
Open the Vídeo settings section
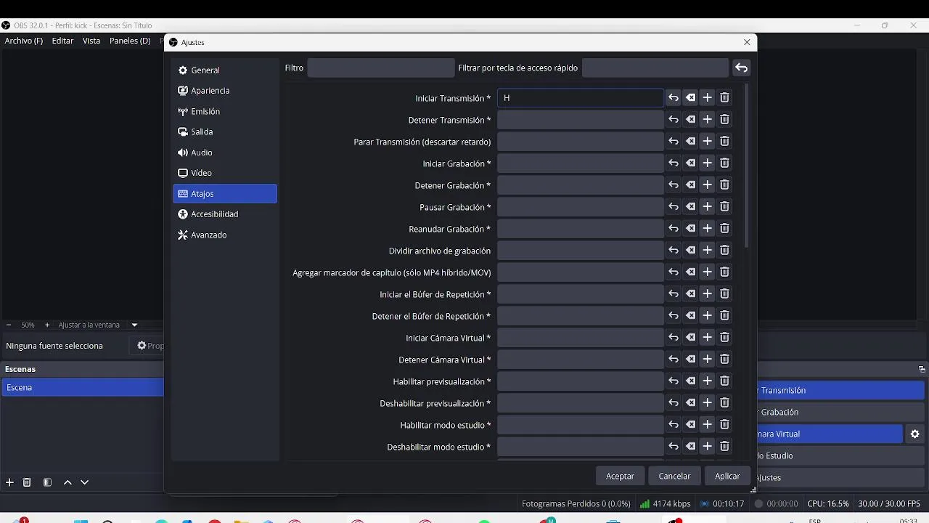point(225,173)
